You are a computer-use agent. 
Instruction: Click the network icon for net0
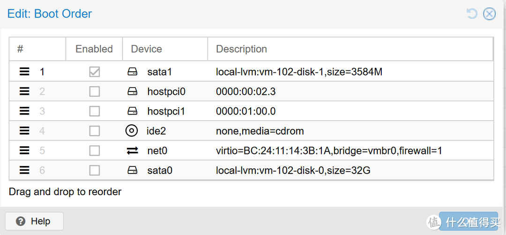pos(133,151)
